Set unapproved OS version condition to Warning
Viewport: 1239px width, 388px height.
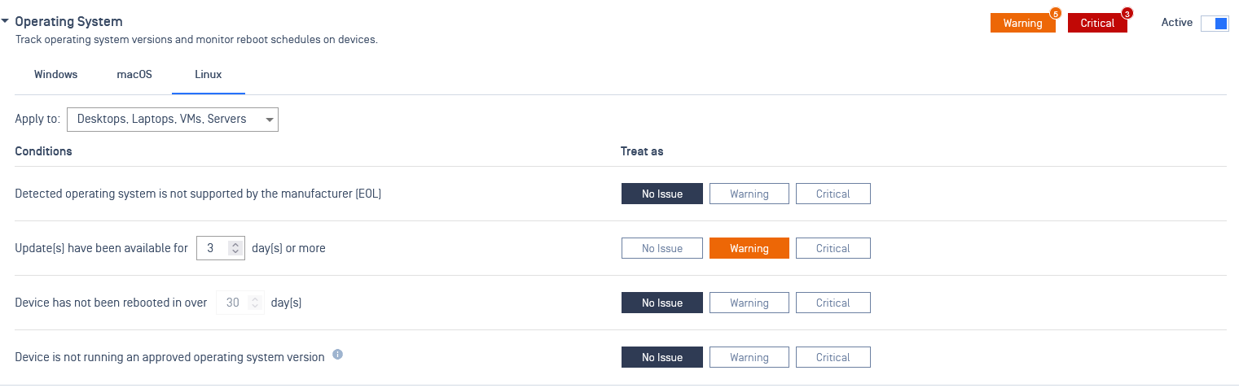point(749,357)
